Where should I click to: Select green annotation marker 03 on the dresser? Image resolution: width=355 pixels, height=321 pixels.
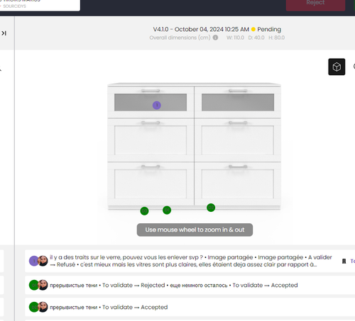point(144,211)
